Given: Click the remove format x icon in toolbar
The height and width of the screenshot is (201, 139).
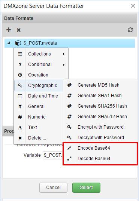Looking at the screenshot, I should pyautogui.click(x=19, y=30).
